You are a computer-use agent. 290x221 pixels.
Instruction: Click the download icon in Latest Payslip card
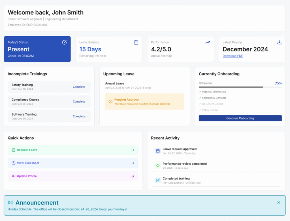tap(279, 42)
